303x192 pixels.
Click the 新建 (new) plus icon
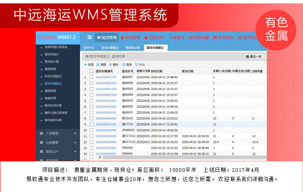pyautogui.click(x=85, y=65)
